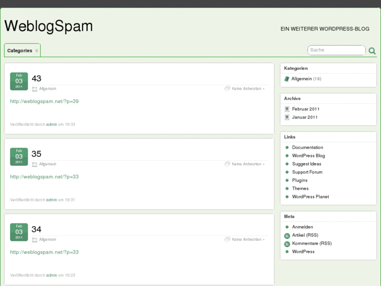Viewport: 381px width, 286px height.
Task: Follow link http://weblogspam.net/?p=39
Action: 44,101
